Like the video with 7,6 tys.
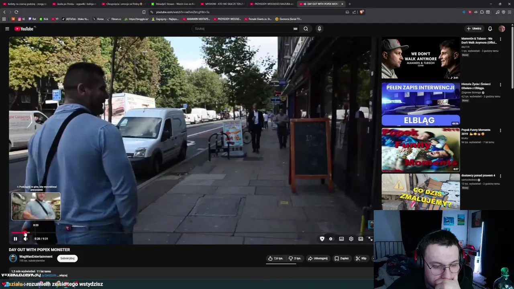The image size is (514, 289). [275, 258]
